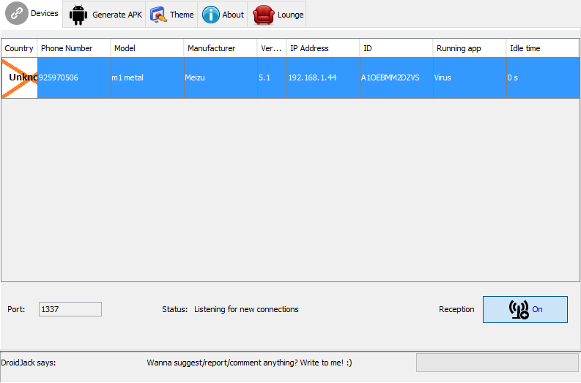Click the Running app column header

470,48
